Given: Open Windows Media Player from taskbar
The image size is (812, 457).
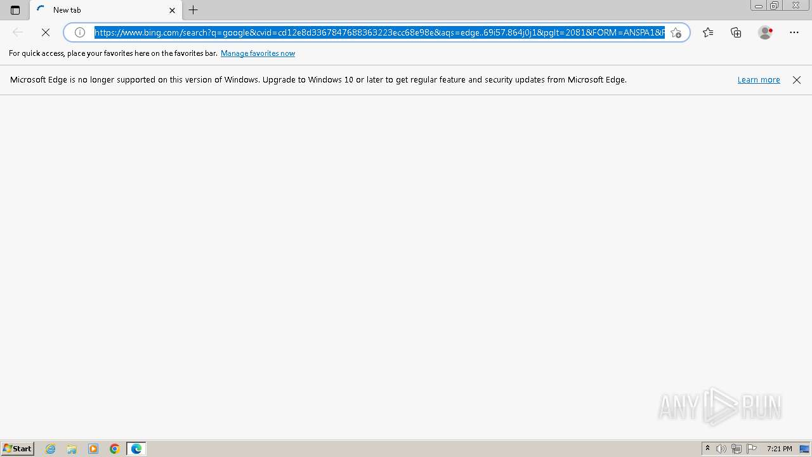Looking at the screenshot, I should pyautogui.click(x=93, y=449).
